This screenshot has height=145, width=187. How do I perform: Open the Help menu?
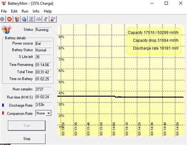[48, 11]
